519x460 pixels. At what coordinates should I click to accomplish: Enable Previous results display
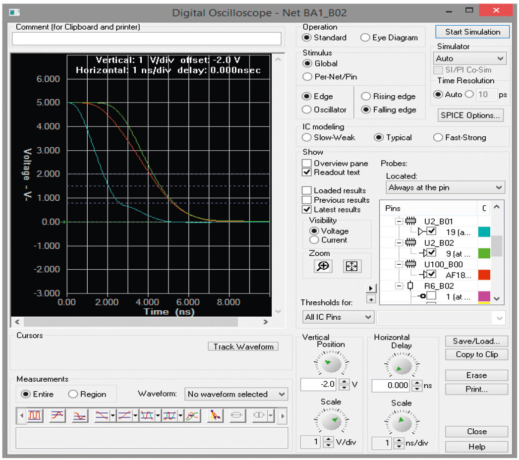tap(307, 200)
